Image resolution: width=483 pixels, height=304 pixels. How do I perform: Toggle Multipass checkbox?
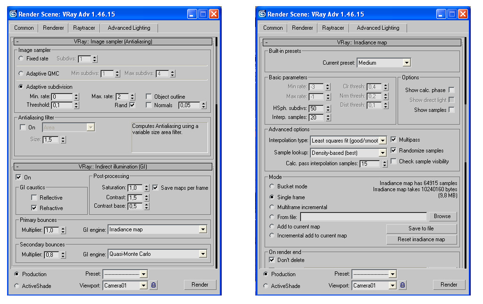pos(393,139)
